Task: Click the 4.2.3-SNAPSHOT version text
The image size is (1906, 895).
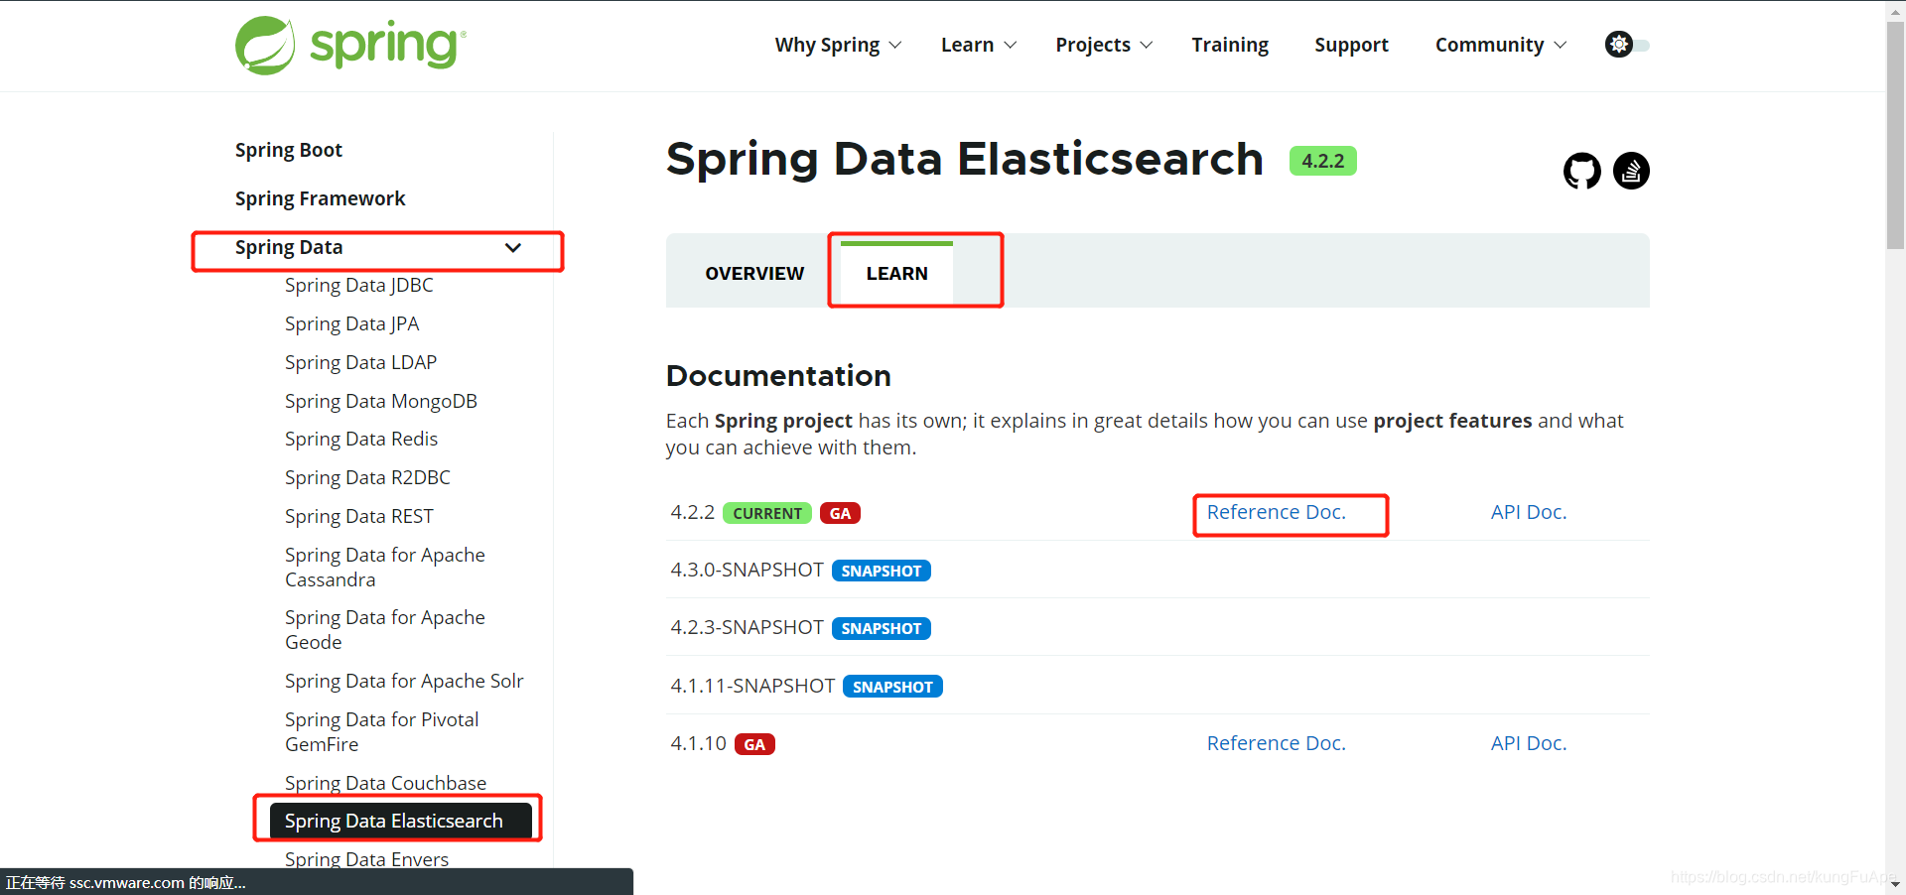Action: (x=747, y=627)
